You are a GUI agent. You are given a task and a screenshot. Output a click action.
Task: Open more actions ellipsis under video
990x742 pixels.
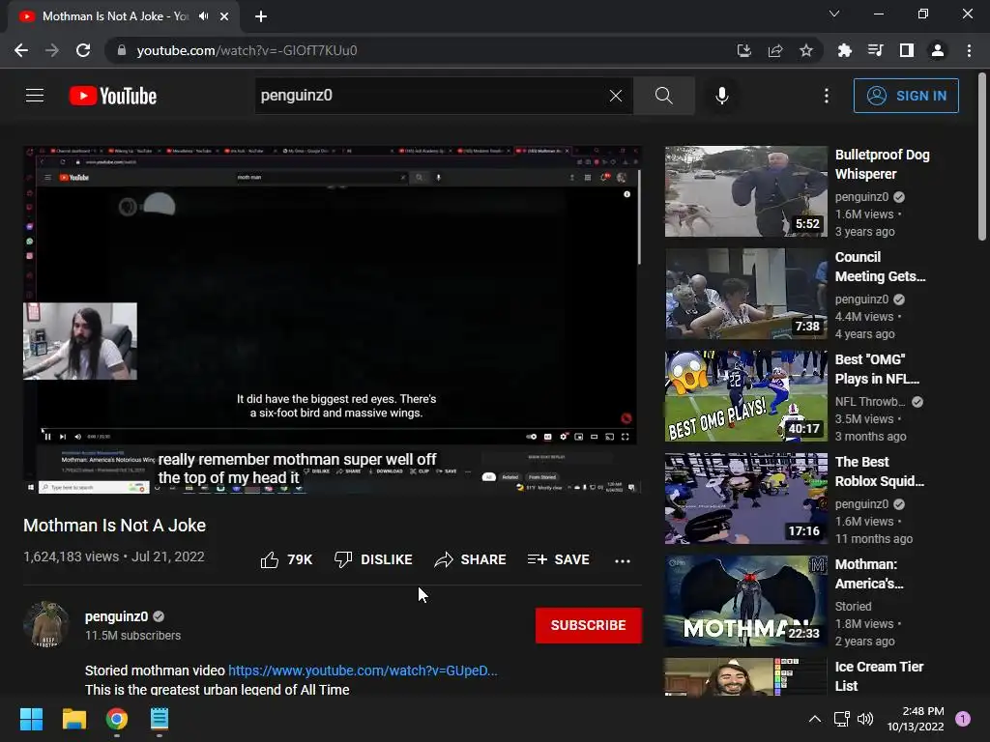coord(622,560)
